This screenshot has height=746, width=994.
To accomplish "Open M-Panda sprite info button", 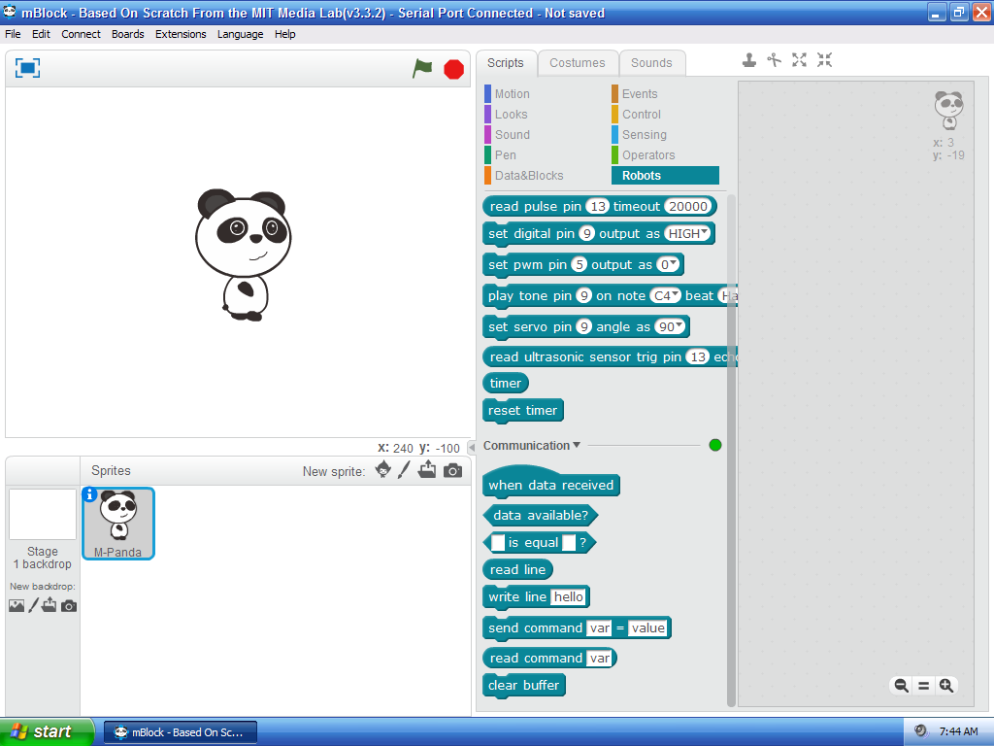I will coord(89,494).
